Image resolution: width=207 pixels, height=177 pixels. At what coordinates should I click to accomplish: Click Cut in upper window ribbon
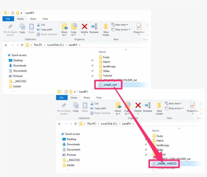[41, 25]
